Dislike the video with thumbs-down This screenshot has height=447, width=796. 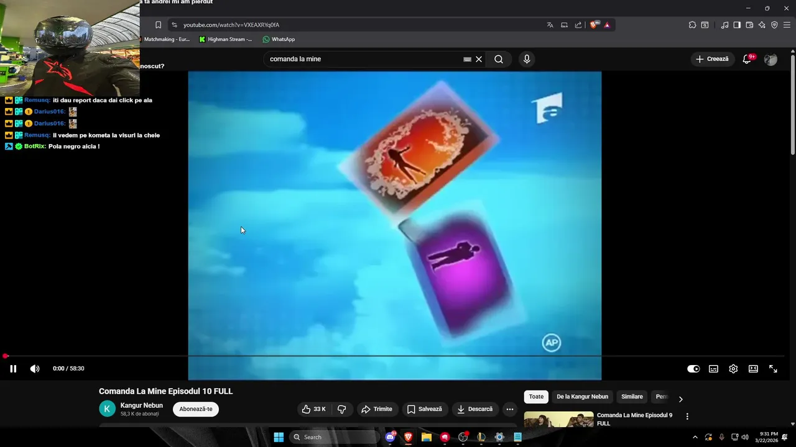pyautogui.click(x=342, y=409)
